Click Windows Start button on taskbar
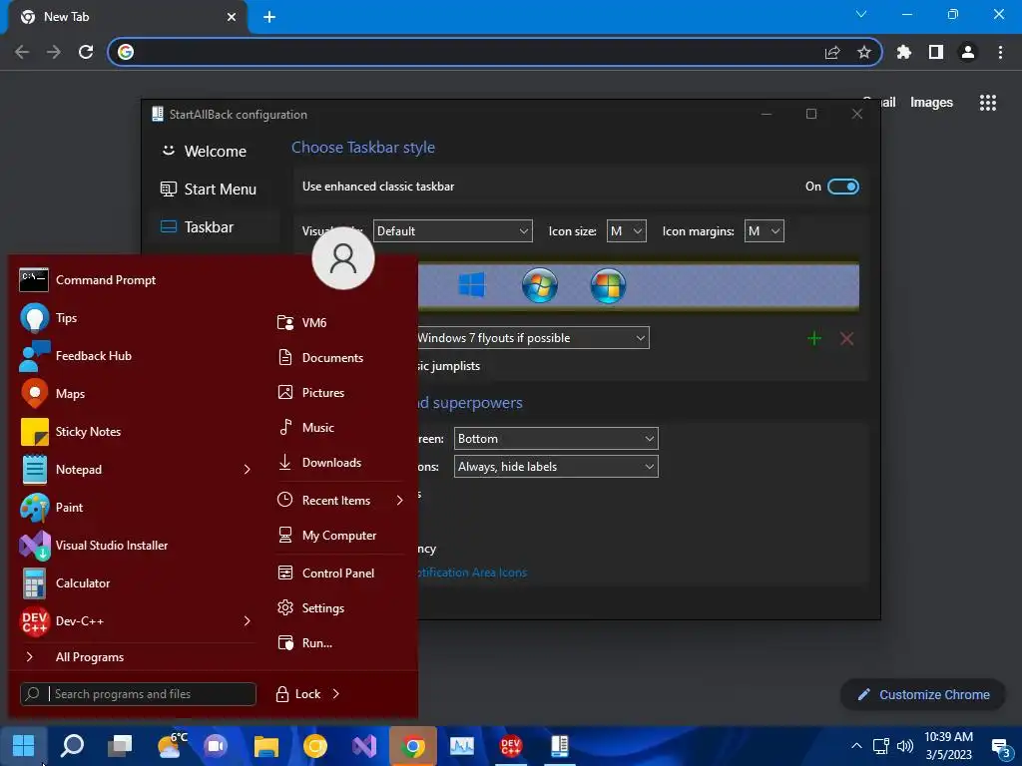This screenshot has height=766, width=1022. (24, 746)
